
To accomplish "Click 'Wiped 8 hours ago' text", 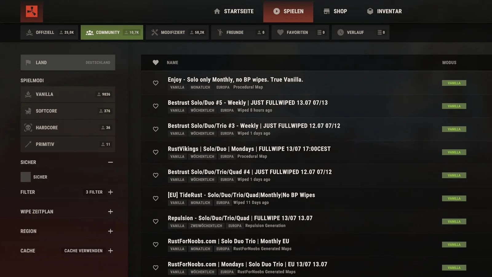I will point(255,110).
